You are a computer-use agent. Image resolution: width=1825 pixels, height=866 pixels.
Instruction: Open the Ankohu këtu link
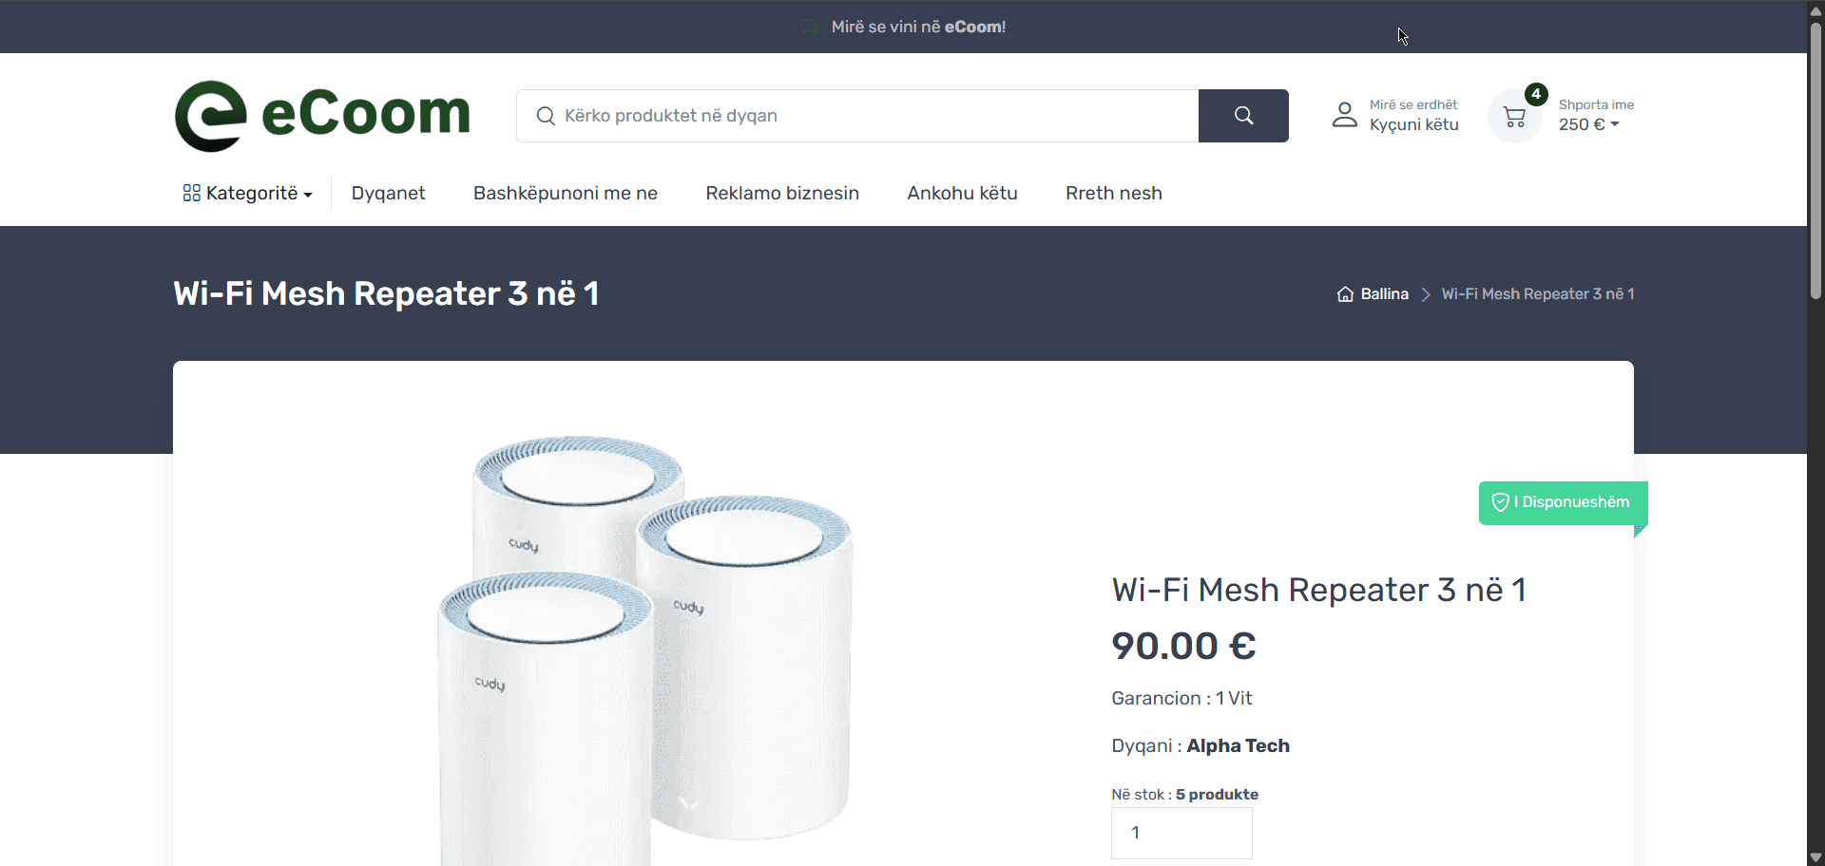tap(962, 193)
